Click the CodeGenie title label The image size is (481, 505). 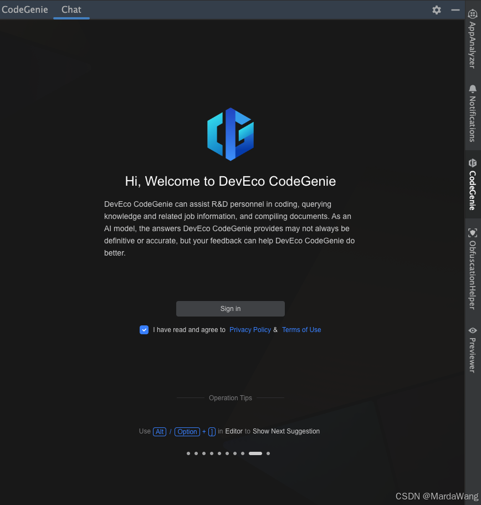coord(25,9)
